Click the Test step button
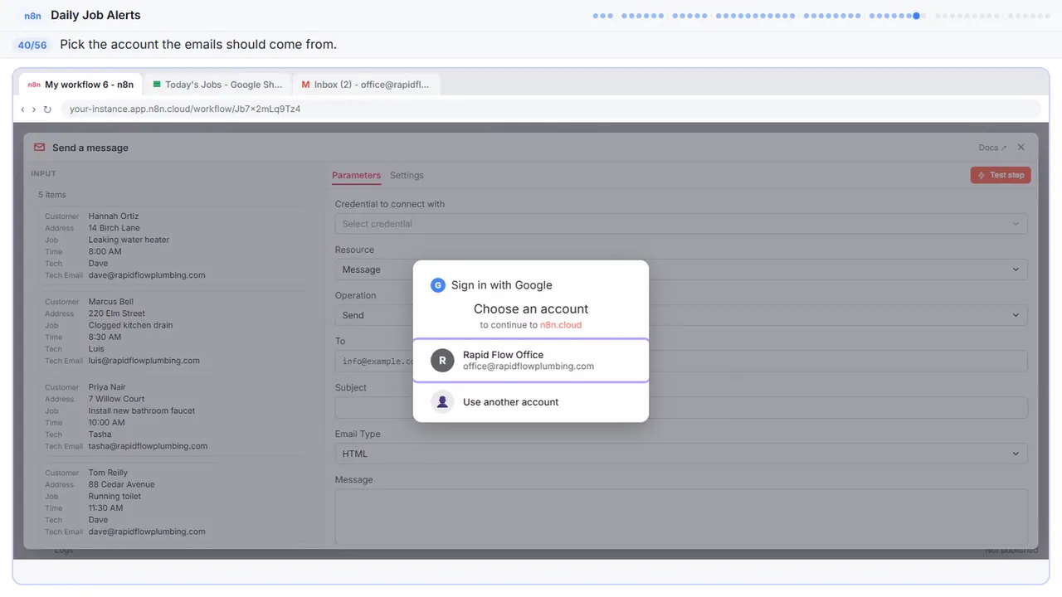This screenshot has height=597, width=1062. tap(1001, 175)
